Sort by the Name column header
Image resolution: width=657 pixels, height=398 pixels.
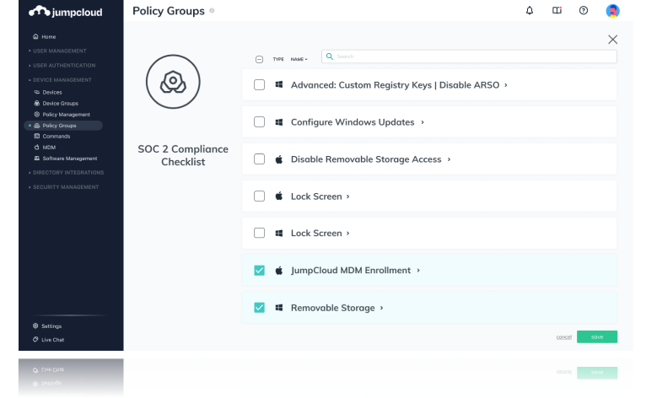pyautogui.click(x=299, y=59)
